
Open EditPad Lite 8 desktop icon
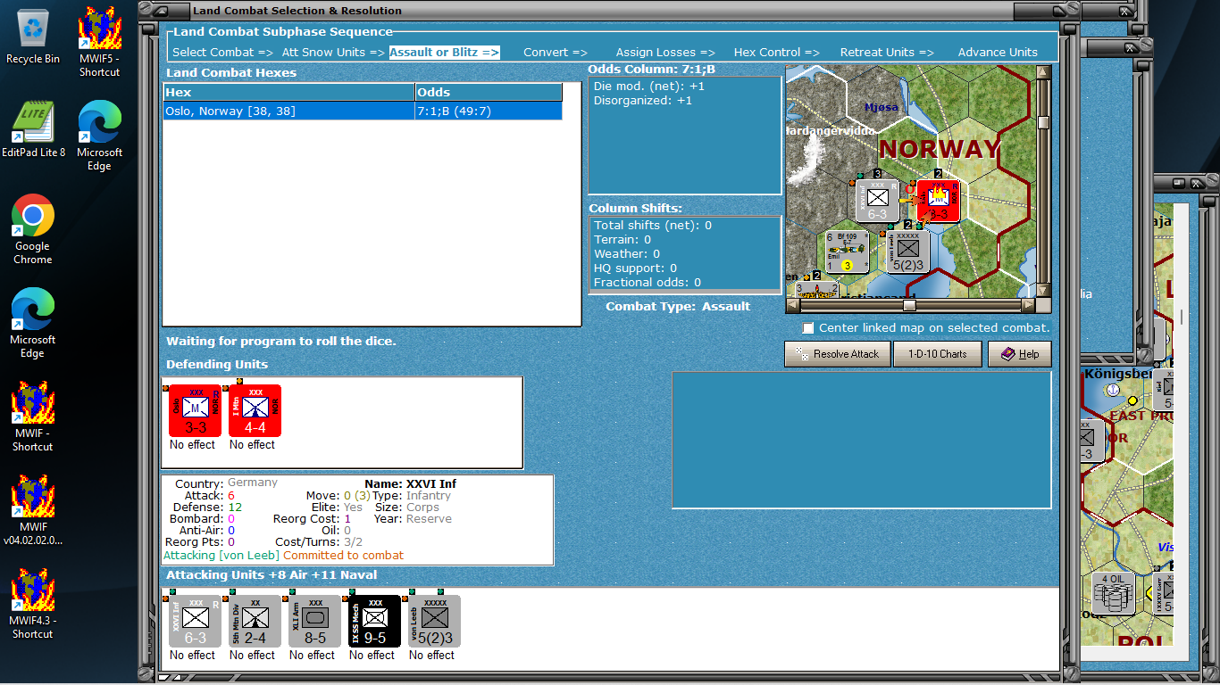tap(33, 129)
